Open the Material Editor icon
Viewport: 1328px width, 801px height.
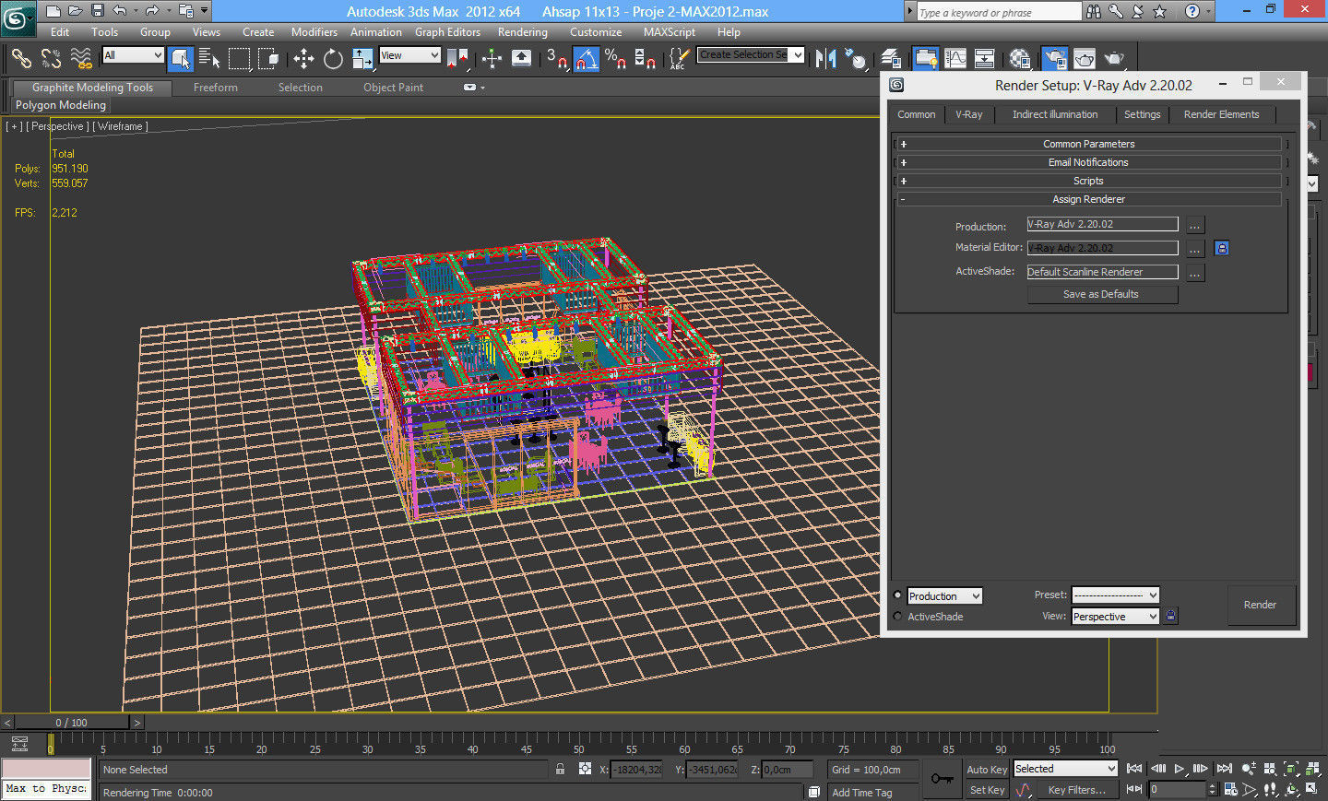coord(1020,59)
